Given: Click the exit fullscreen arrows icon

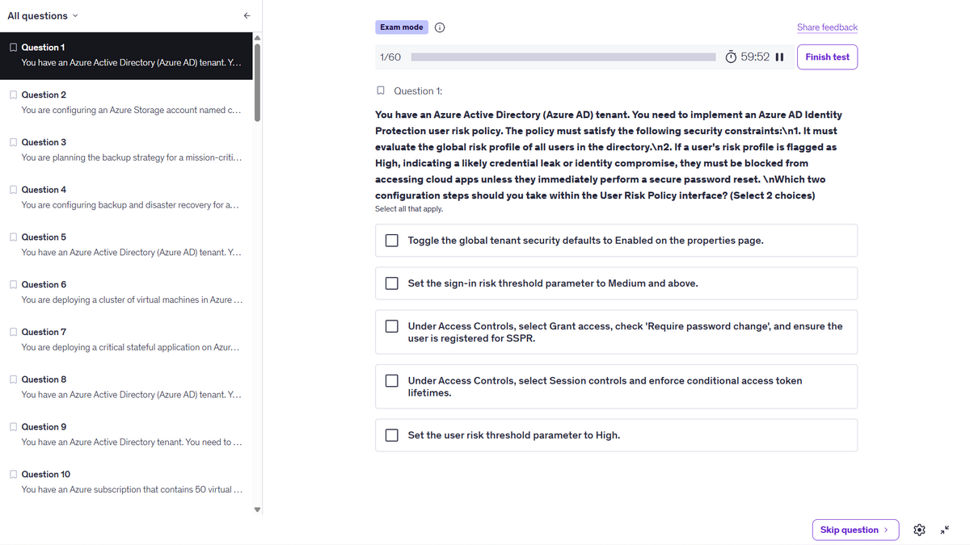Looking at the screenshot, I should click(946, 530).
